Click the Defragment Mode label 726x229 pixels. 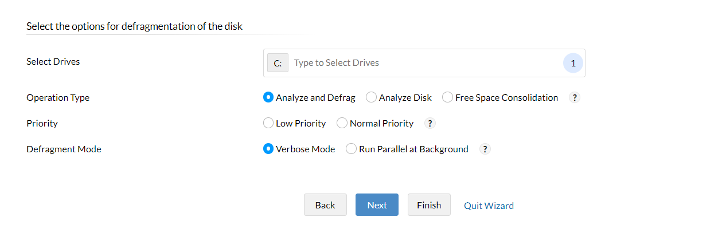click(64, 149)
